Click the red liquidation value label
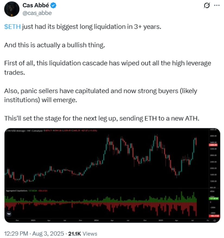 tap(214, 216)
